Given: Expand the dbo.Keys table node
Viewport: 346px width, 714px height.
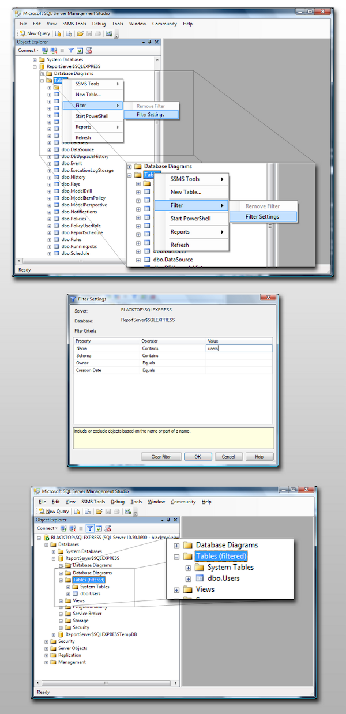Looking at the screenshot, I should tap(50, 185).
